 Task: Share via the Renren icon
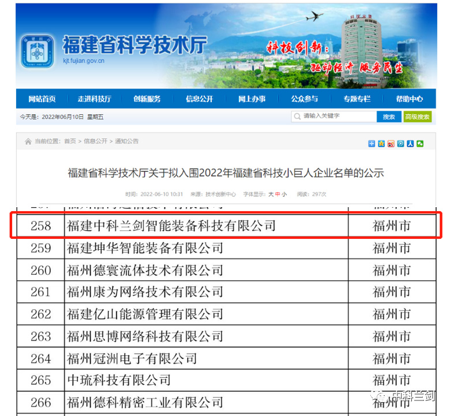point(410,144)
